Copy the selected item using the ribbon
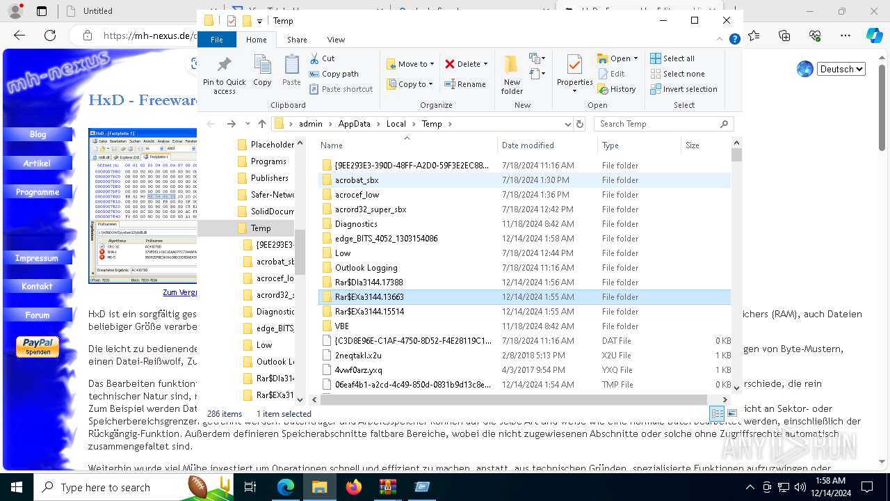Image resolution: width=890 pixels, height=501 pixels. coord(262,71)
